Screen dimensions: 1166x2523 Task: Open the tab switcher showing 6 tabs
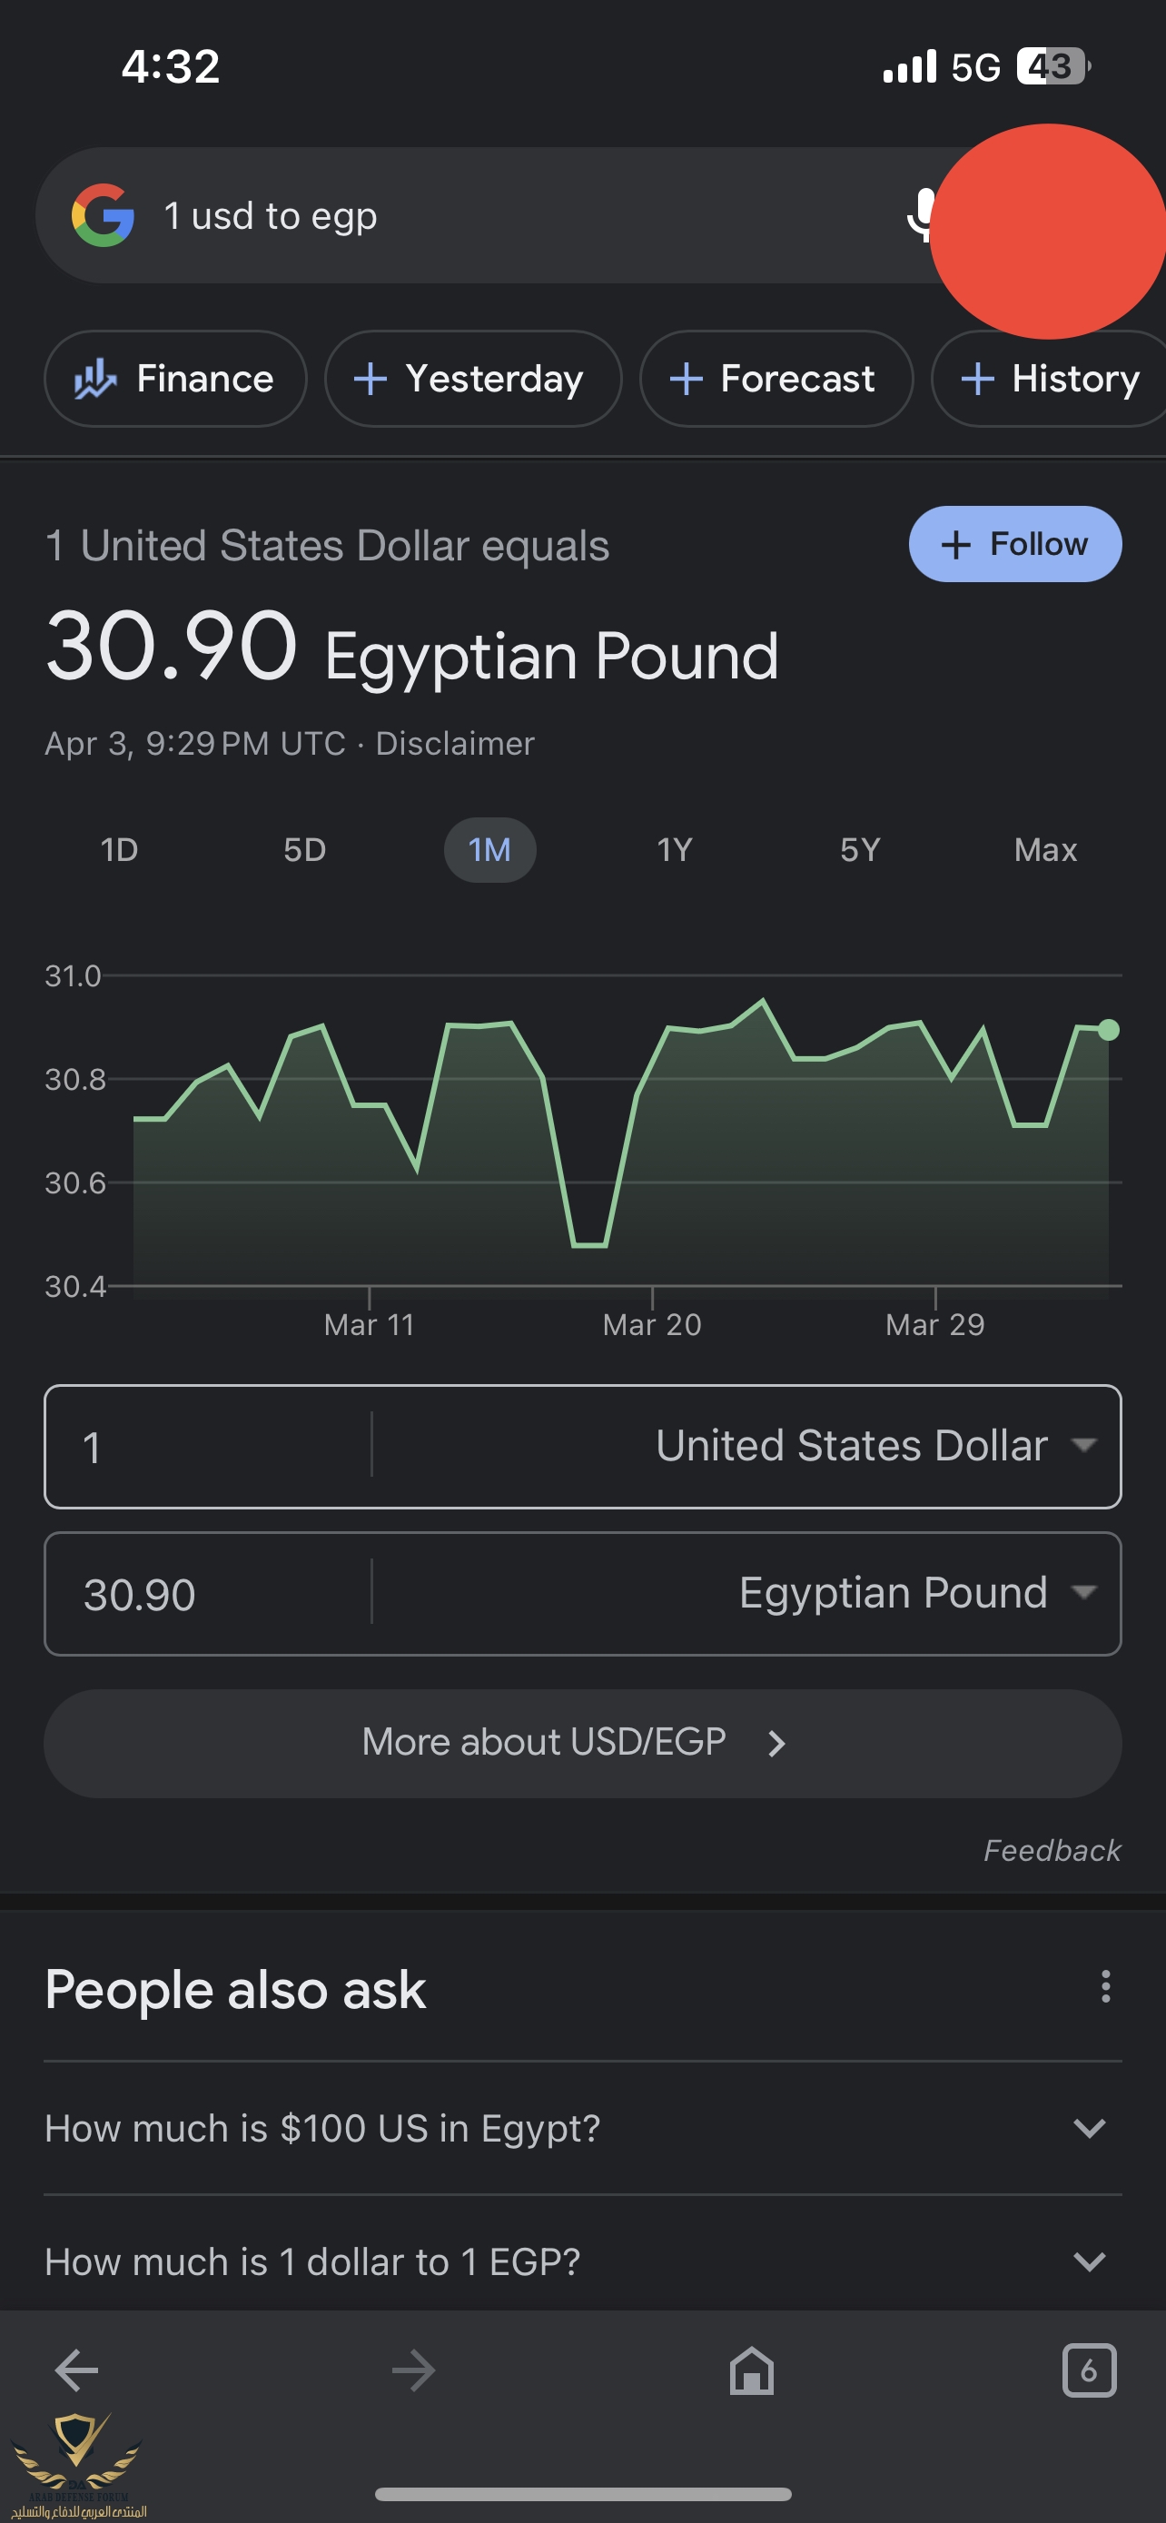[1089, 2370]
